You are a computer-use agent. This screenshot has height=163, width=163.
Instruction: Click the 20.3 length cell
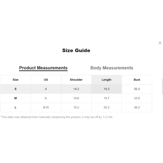pos(106,108)
